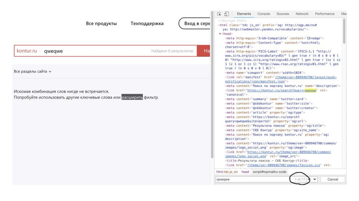Image resolution: width=359 pixels, height=201 pixels.
Task: Select the meta viewport line
Action: tap(265, 73)
